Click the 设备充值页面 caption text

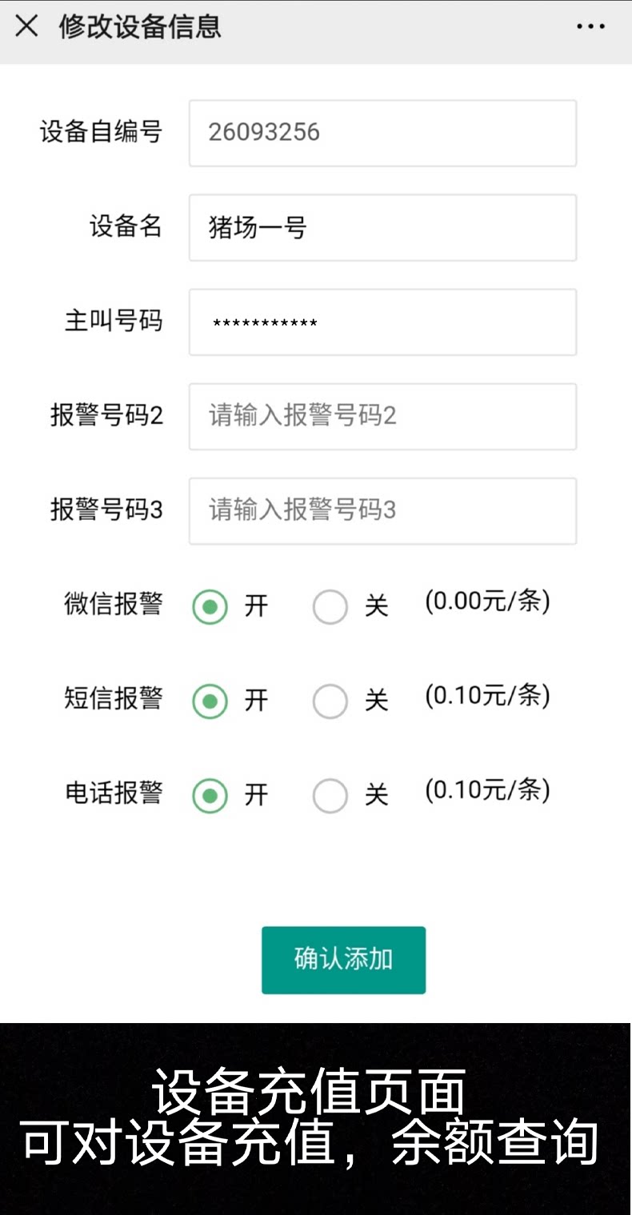point(308,1092)
